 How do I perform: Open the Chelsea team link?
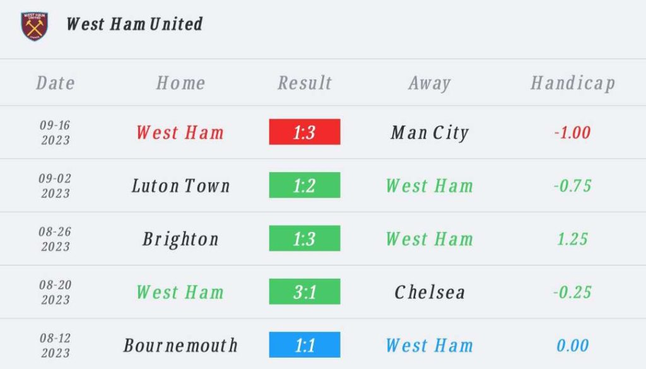tap(430, 292)
